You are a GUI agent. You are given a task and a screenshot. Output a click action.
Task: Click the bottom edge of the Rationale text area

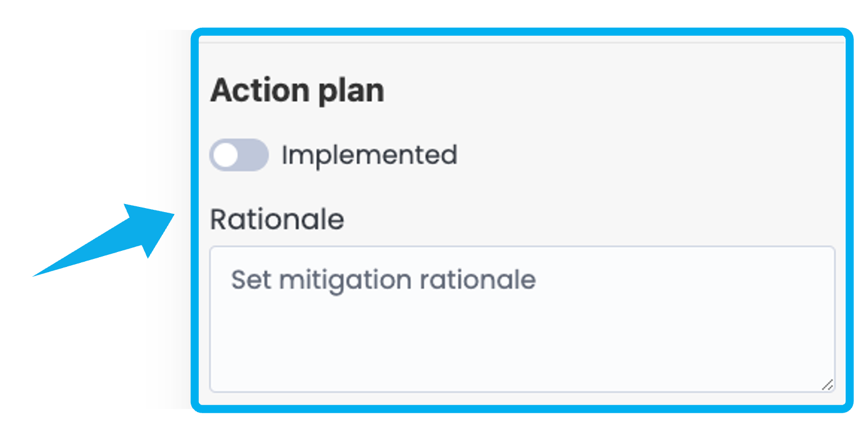[521, 392]
